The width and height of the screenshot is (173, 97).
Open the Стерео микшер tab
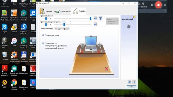[x=62, y=11]
